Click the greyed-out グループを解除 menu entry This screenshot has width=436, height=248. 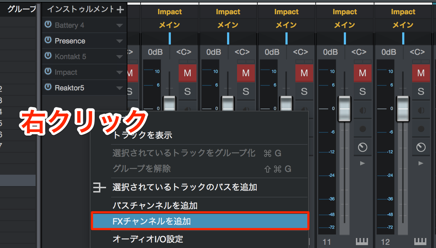(142, 169)
